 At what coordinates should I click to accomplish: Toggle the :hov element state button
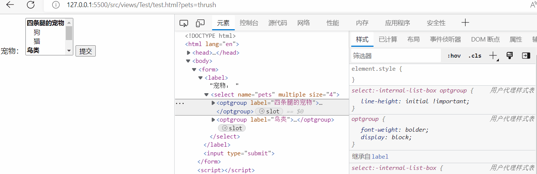pos(454,56)
